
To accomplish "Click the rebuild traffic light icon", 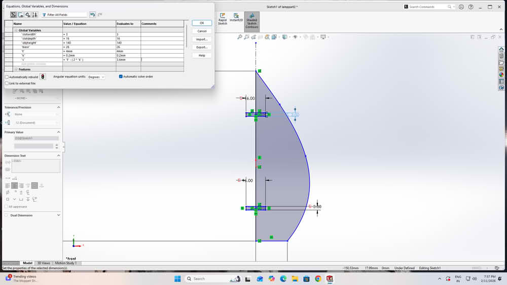I will (43, 76).
